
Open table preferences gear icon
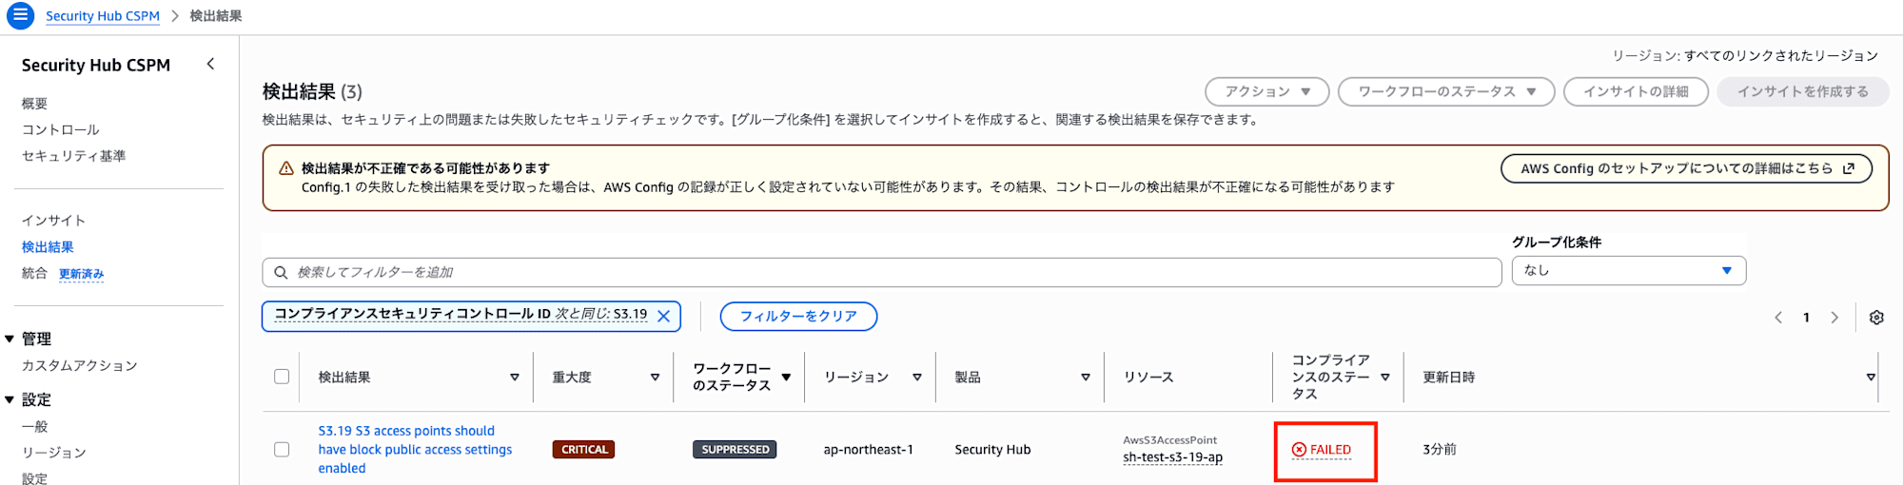pyautogui.click(x=1876, y=318)
